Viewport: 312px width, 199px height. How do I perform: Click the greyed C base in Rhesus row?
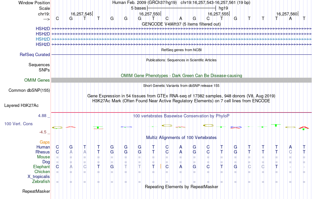pos(290,152)
